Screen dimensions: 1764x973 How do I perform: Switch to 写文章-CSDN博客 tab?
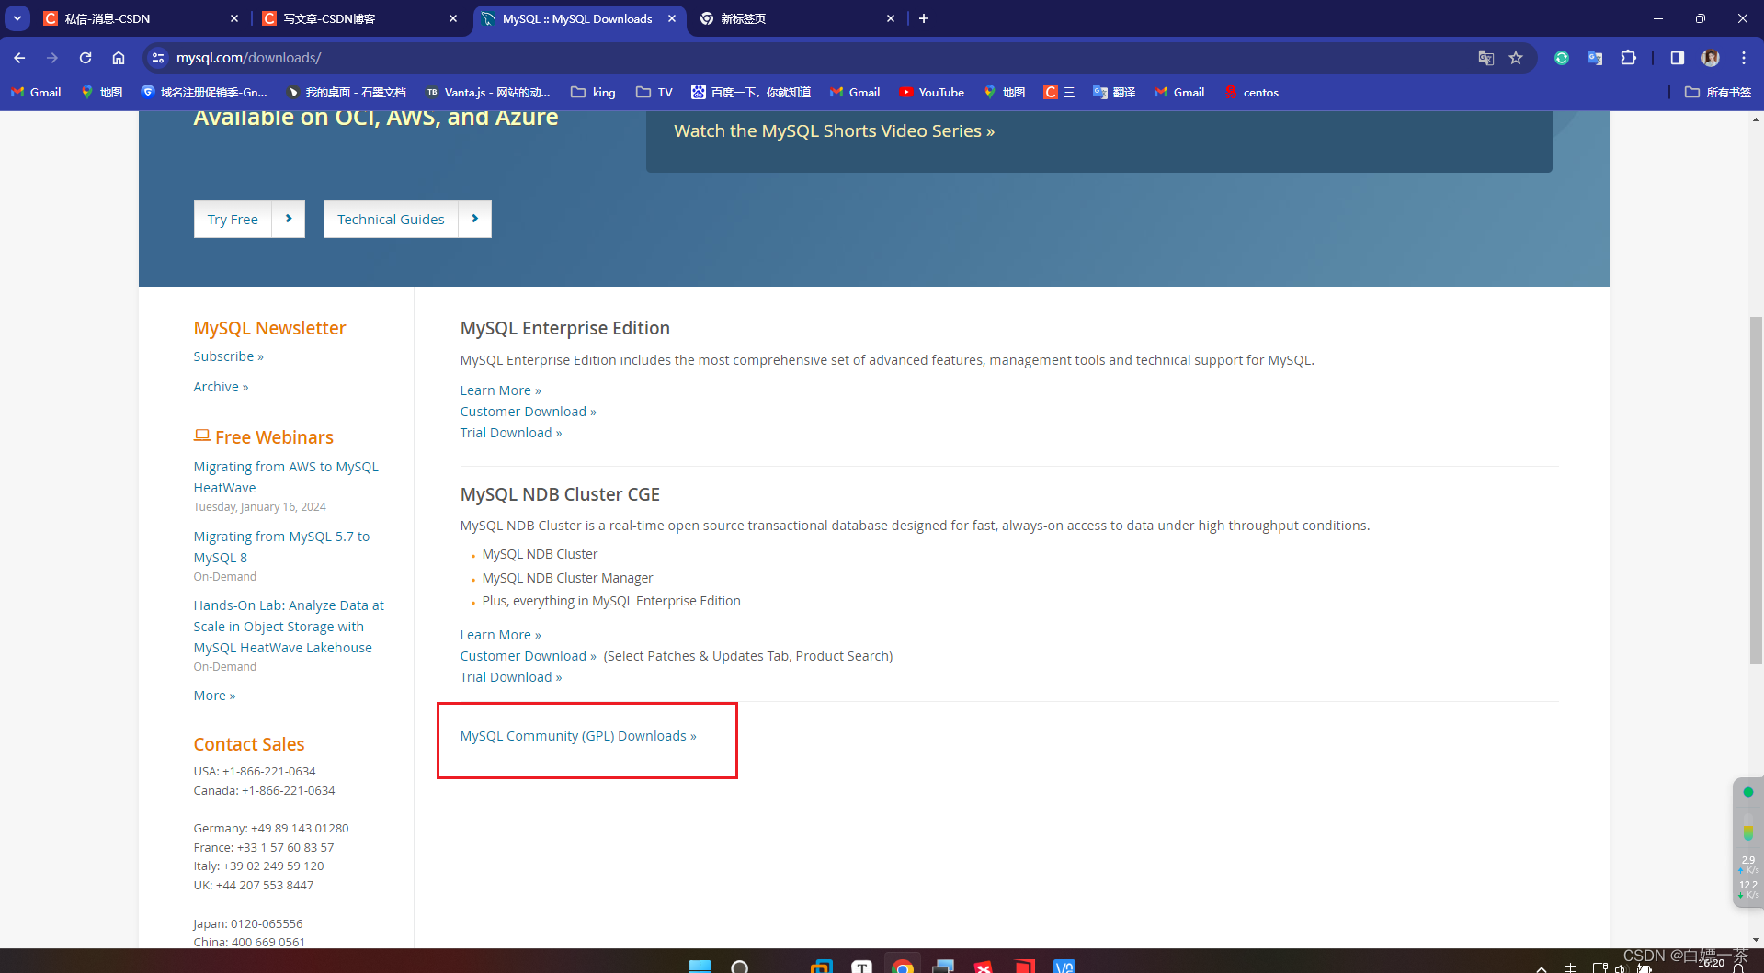pyautogui.click(x=359, y=18)
